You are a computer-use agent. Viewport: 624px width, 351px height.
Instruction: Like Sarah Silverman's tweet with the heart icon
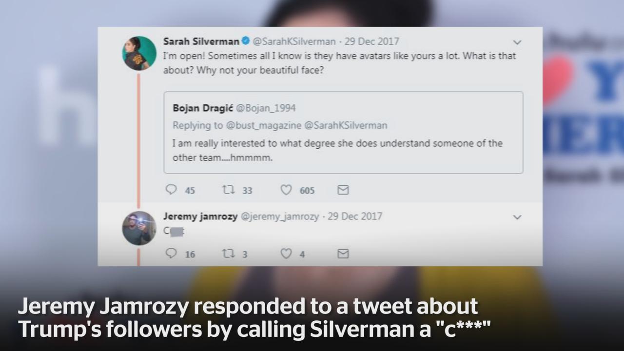(x=286, y=190)
